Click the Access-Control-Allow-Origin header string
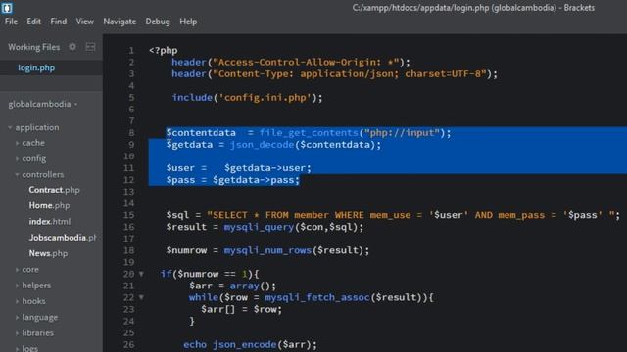Viewport: 627px width, 352px height. (x=306, y=63)
